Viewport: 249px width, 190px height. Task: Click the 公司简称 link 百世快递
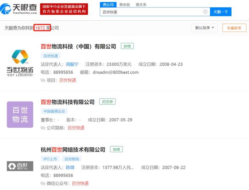(x=76, y=128)
